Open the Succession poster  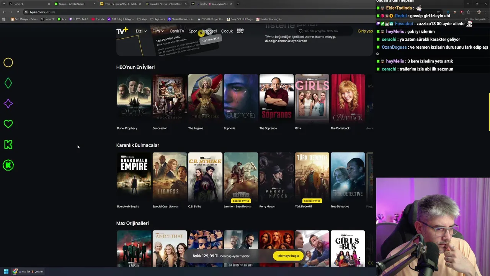[170, 99]
